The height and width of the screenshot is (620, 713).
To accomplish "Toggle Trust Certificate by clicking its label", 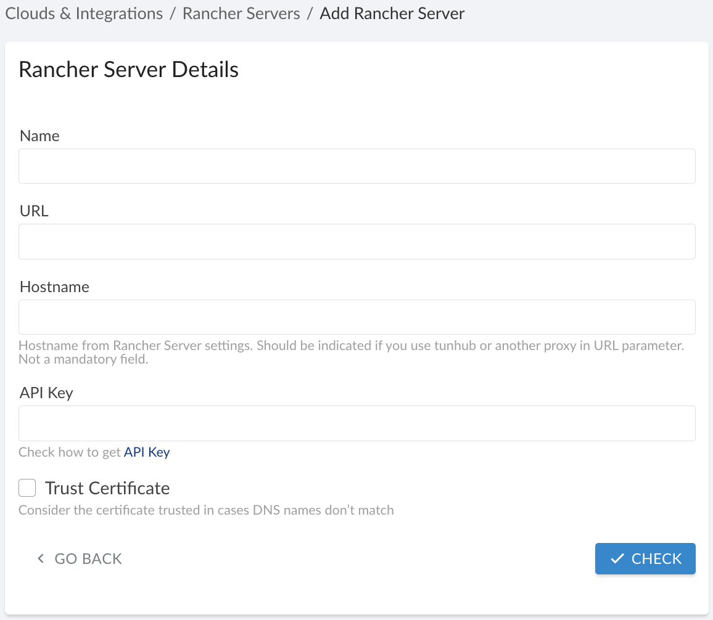I will [107, 487].
